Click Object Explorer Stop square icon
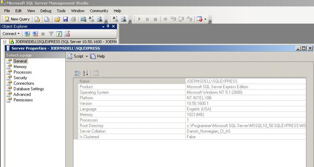The width and height of the screenshot is (314, 167). [43, 34]
